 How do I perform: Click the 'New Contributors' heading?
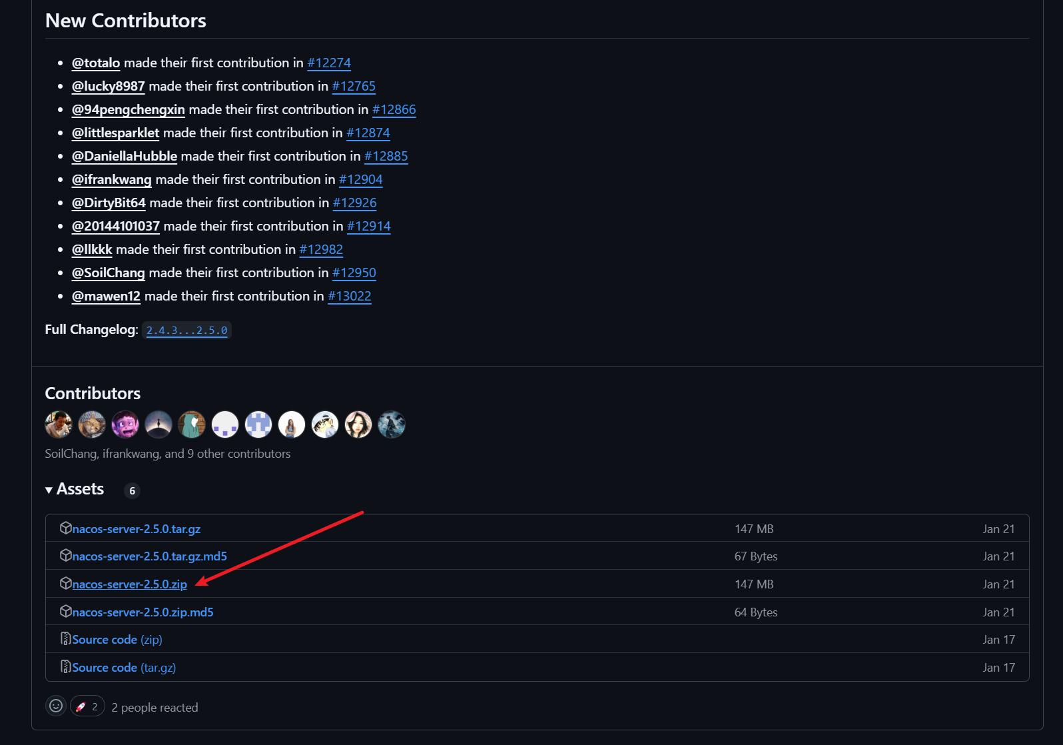[126, 21]
